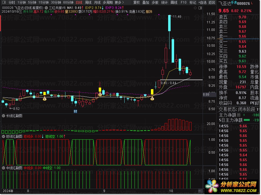This screenshot has height=195, width=261.
Task: Click the 标记 mark button
Action: 193,2
